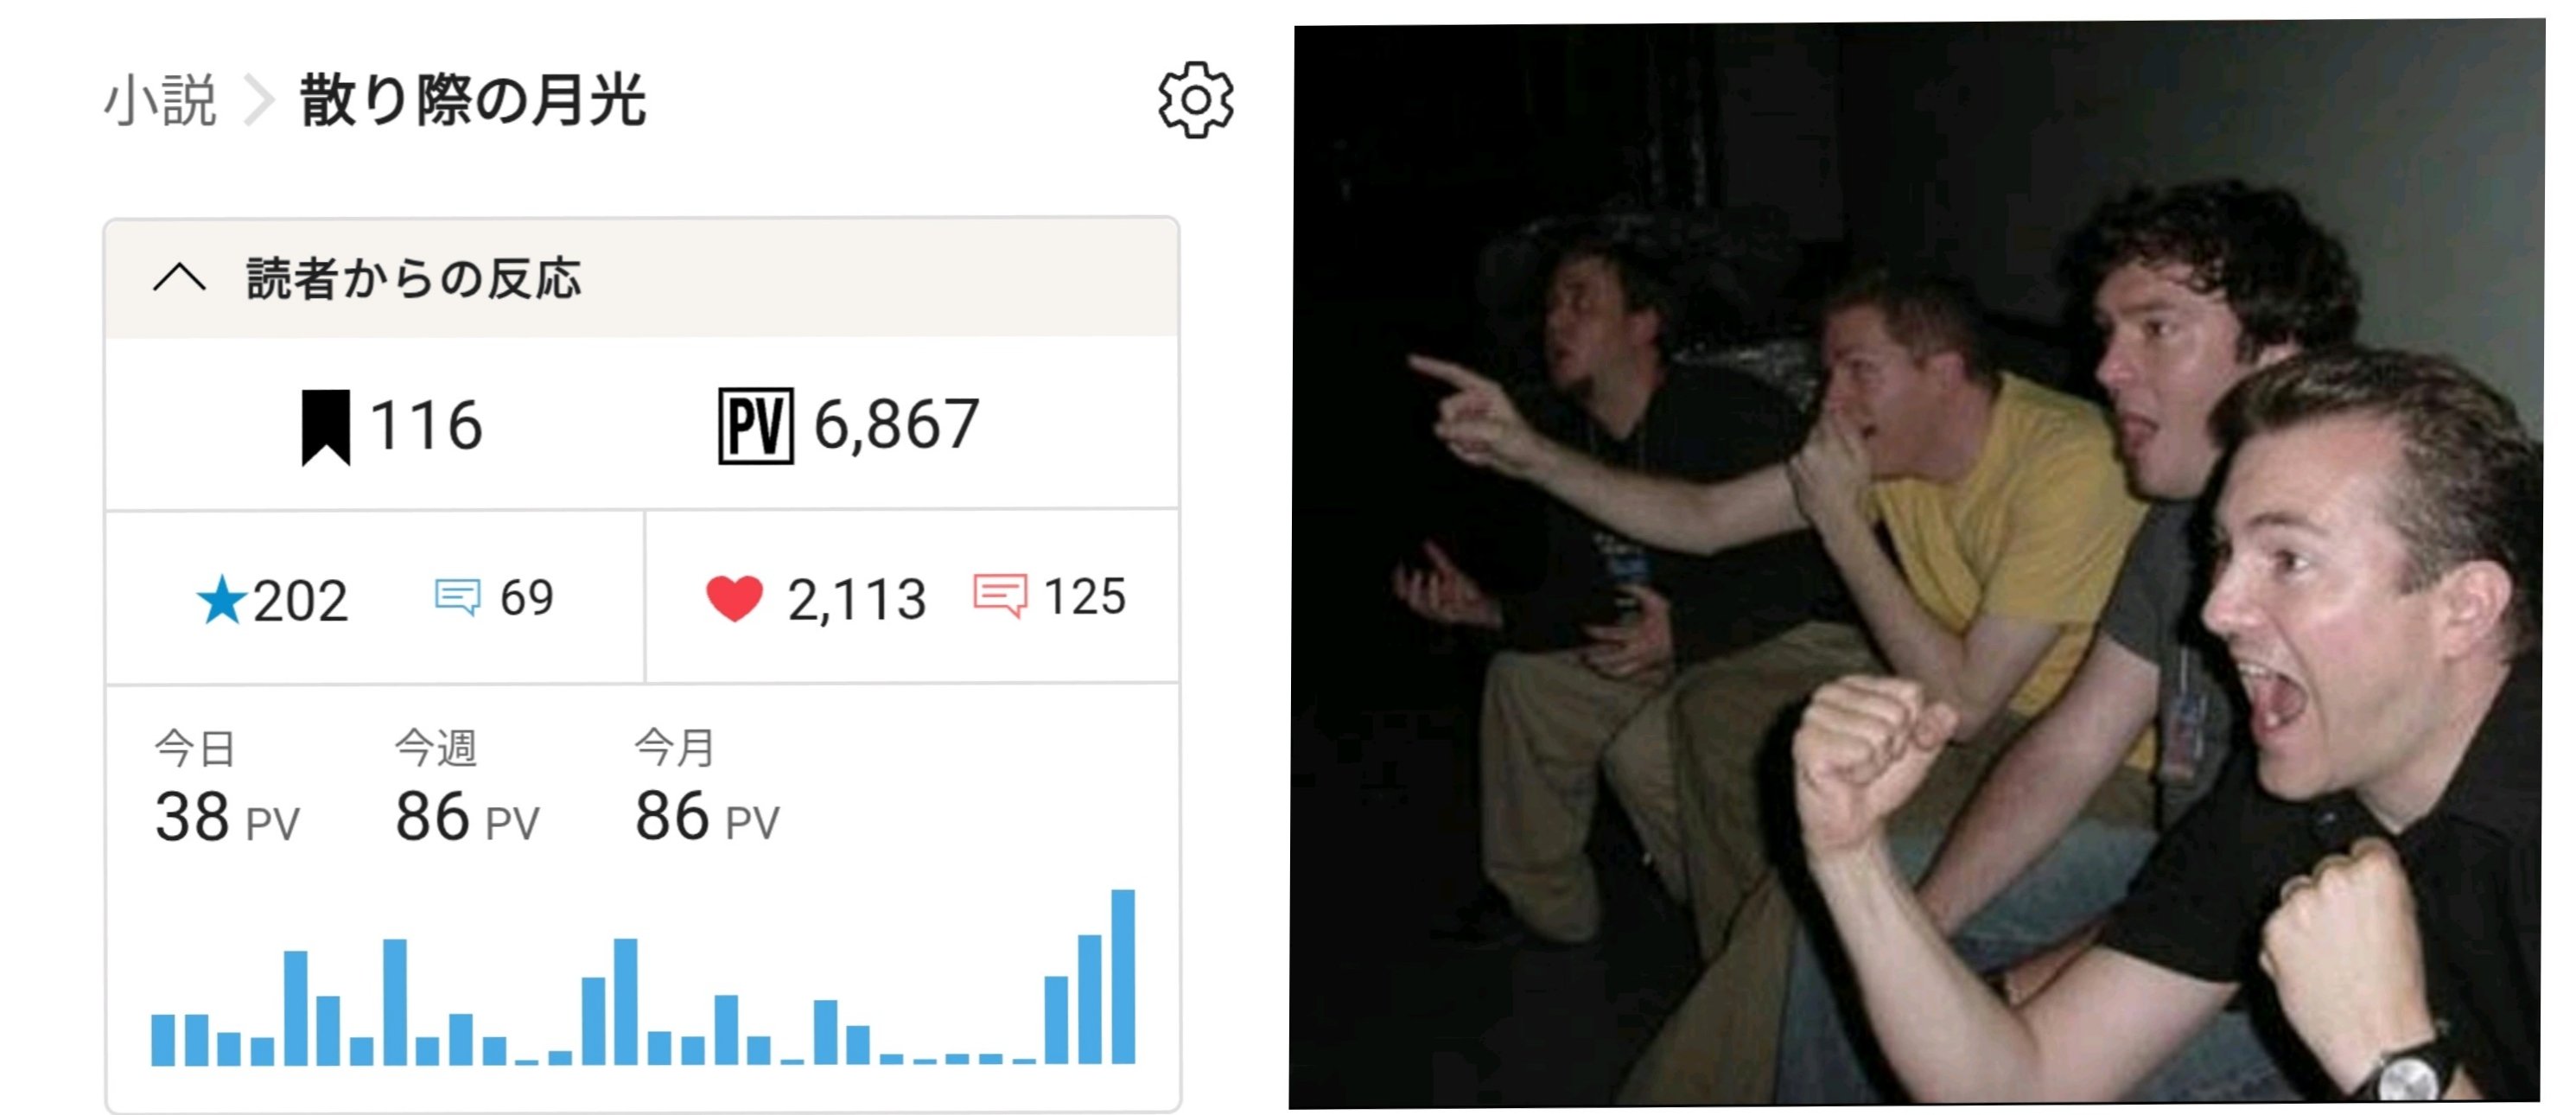Click the tallest rightmost chart bar
The height and width of the screenshot is (1115, 2576).
[x=1123, y=976]
